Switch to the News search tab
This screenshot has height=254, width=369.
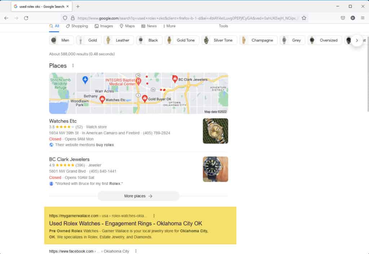point(149,26)
